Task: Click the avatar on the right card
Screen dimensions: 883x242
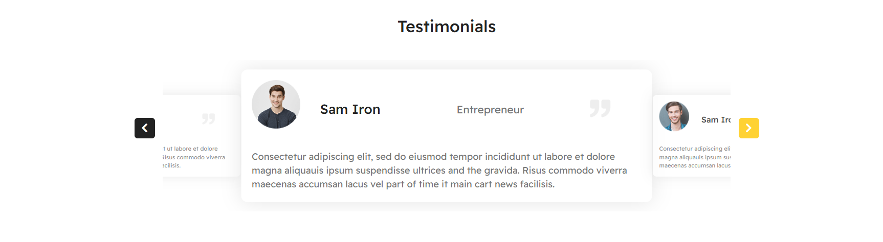Action: click(x=674, y=116)
